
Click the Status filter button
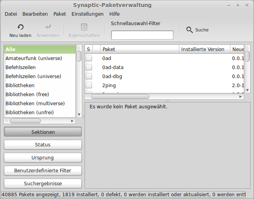click(x=43, y=144)
